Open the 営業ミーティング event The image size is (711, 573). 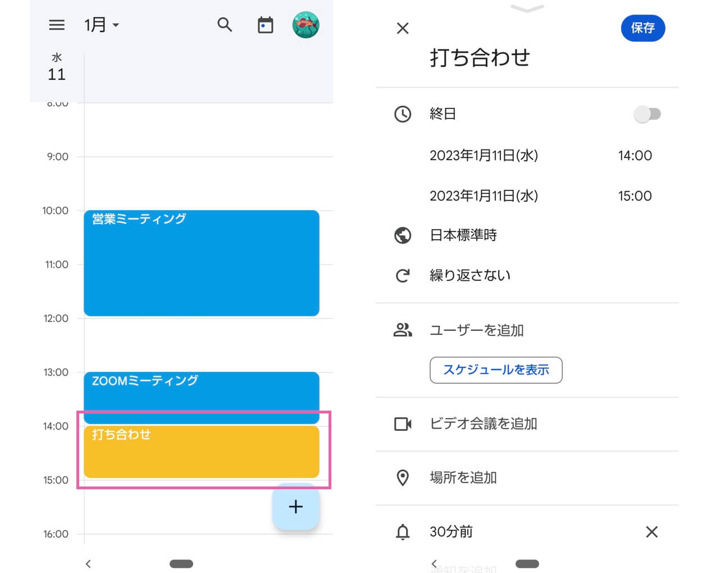[x=202, y=263]
